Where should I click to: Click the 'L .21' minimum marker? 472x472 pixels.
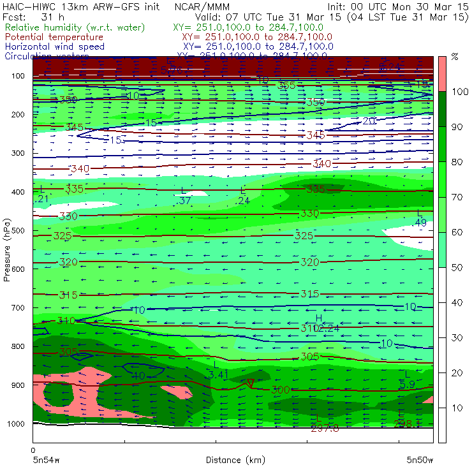click(x=41, y=194)
